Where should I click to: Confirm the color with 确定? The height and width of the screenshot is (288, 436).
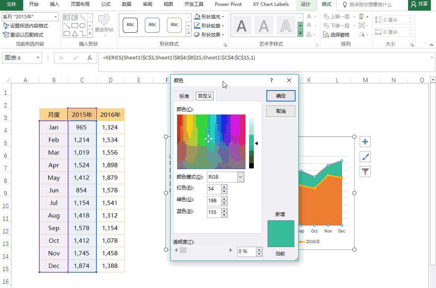281,96
